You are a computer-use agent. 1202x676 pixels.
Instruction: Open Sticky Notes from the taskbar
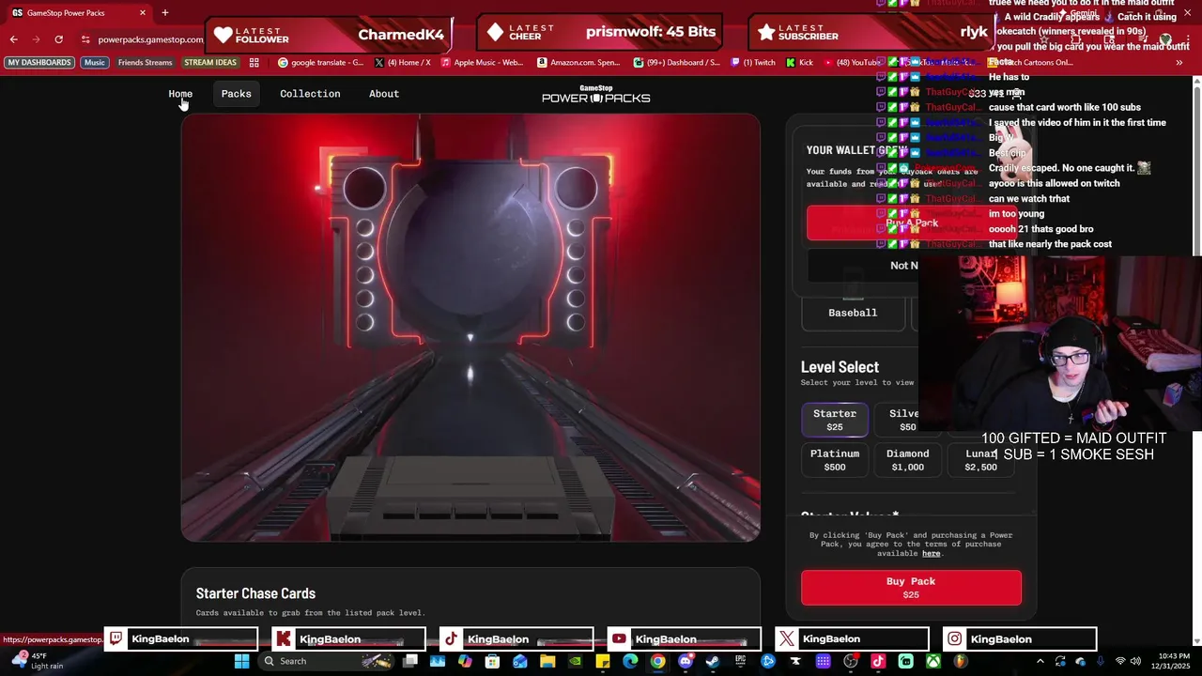tap(602, 661)
